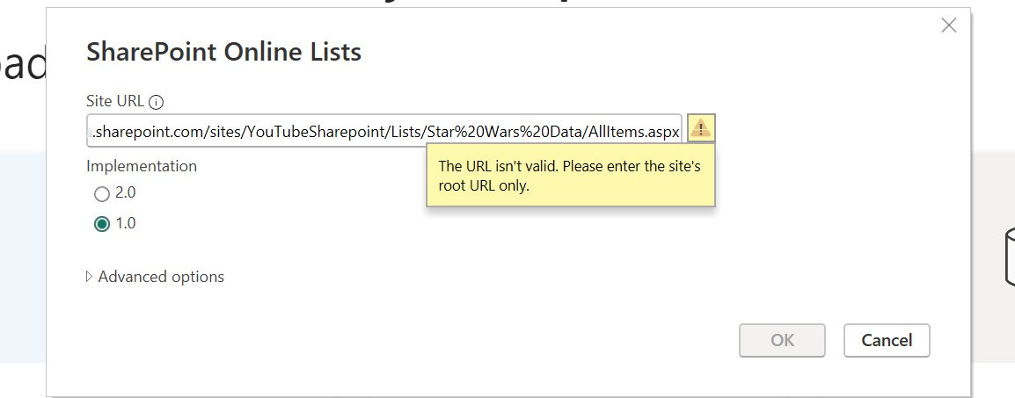Screen dimensions: 1015x398
Task: Click the SharePoint Online Lists title
Action: click(223, 51)
